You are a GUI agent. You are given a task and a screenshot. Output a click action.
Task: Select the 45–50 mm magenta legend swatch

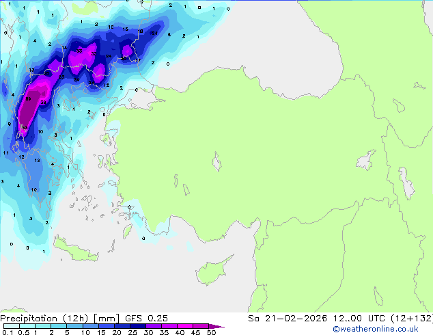click(x=201, y=326)
